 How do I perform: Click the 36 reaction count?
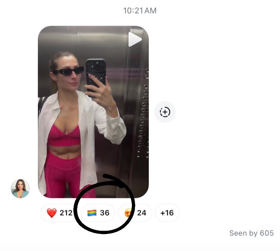point(104,213)
